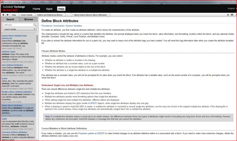Open the User-Defined Attributes result
The image size is (237, 141).
[x=12, y=65]
